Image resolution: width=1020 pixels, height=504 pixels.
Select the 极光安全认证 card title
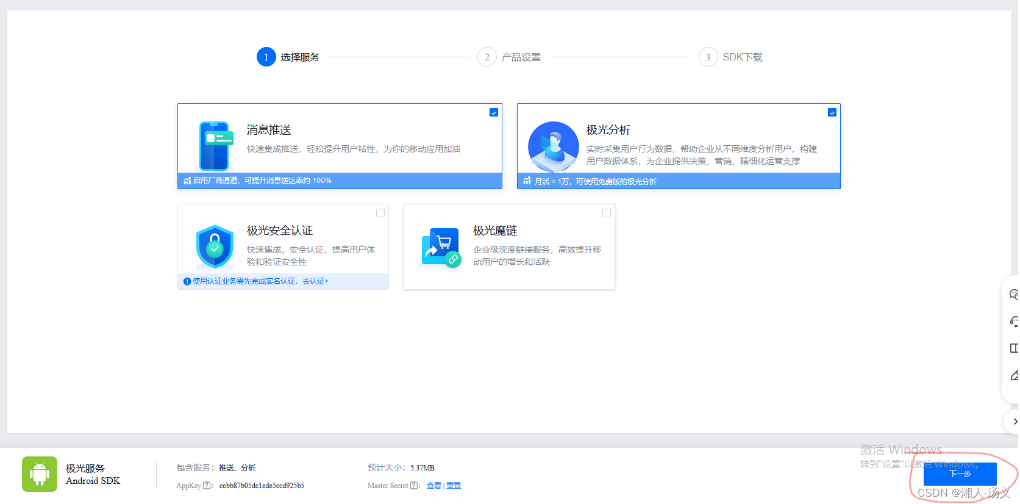tap(280, 231)
